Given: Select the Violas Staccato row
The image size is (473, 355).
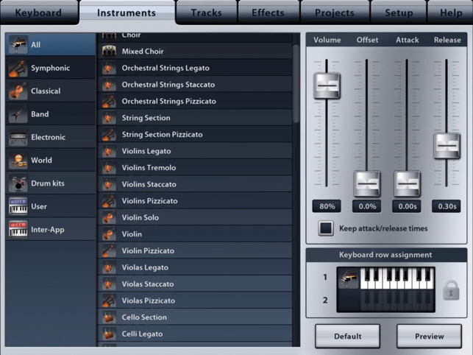Looking at the screenshot, I should pos(195,284).
